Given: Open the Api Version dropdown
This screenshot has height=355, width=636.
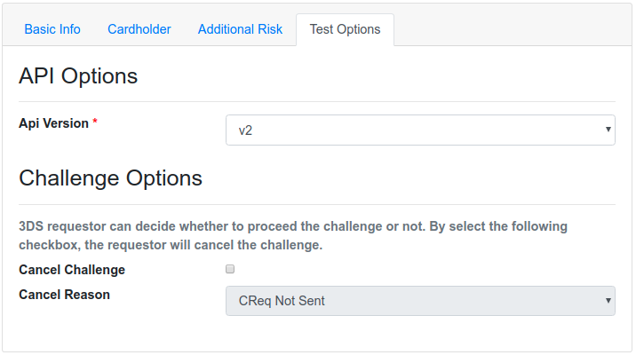Looking at the screenshot, I should tap(420, 130).
